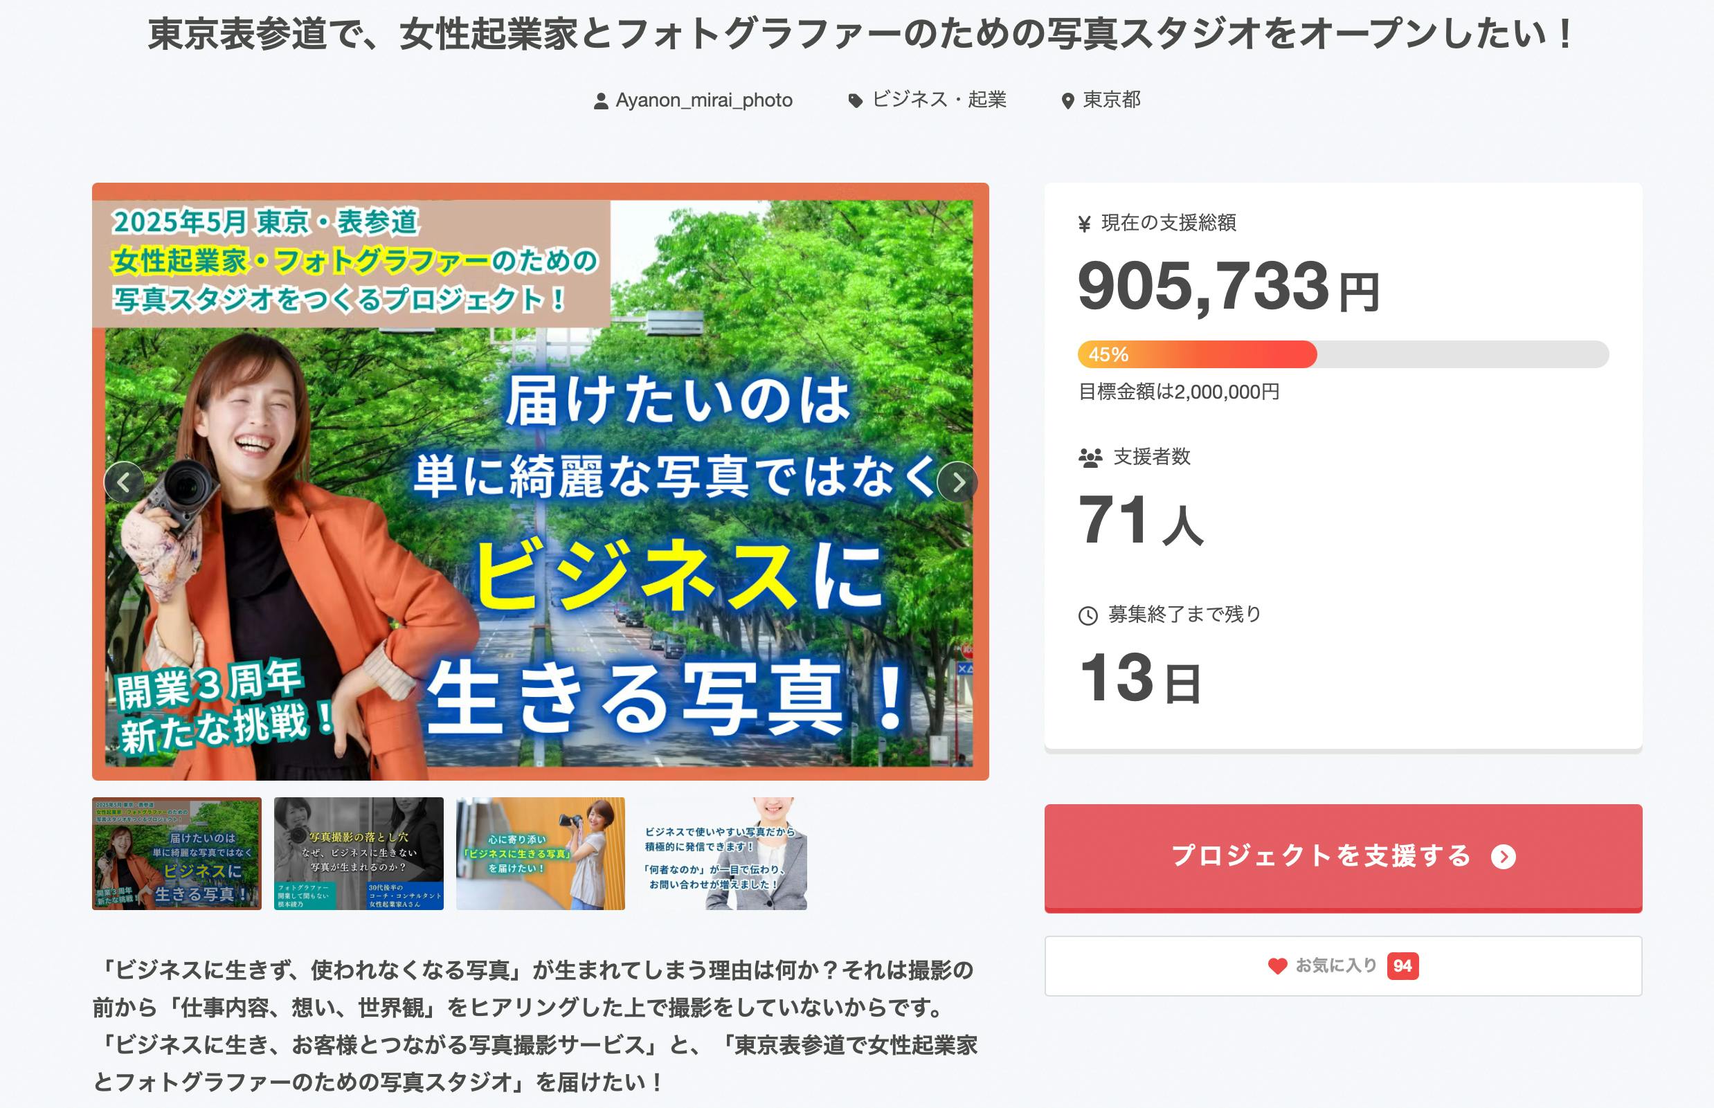Select the fourth ビジネスで使いやすい写真 thumbnail

[723, 853]
